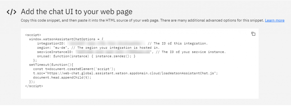Copy the code snippet with the copy icon

[253, 34]
